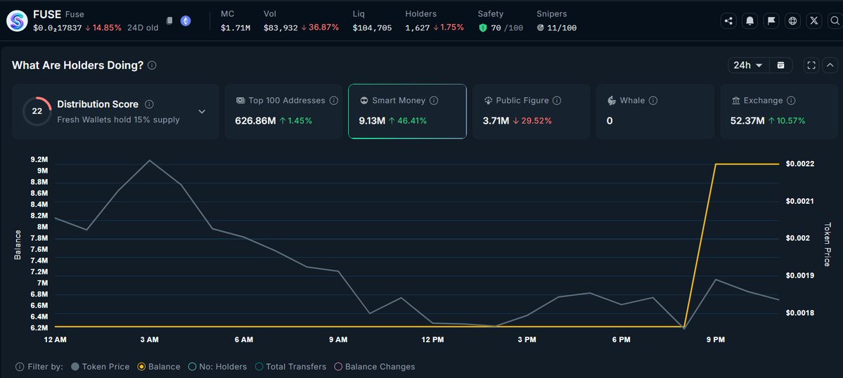Open the 24h timeframe dropdown
Screen dimensions: 843x378
click(x=748, y=65)
